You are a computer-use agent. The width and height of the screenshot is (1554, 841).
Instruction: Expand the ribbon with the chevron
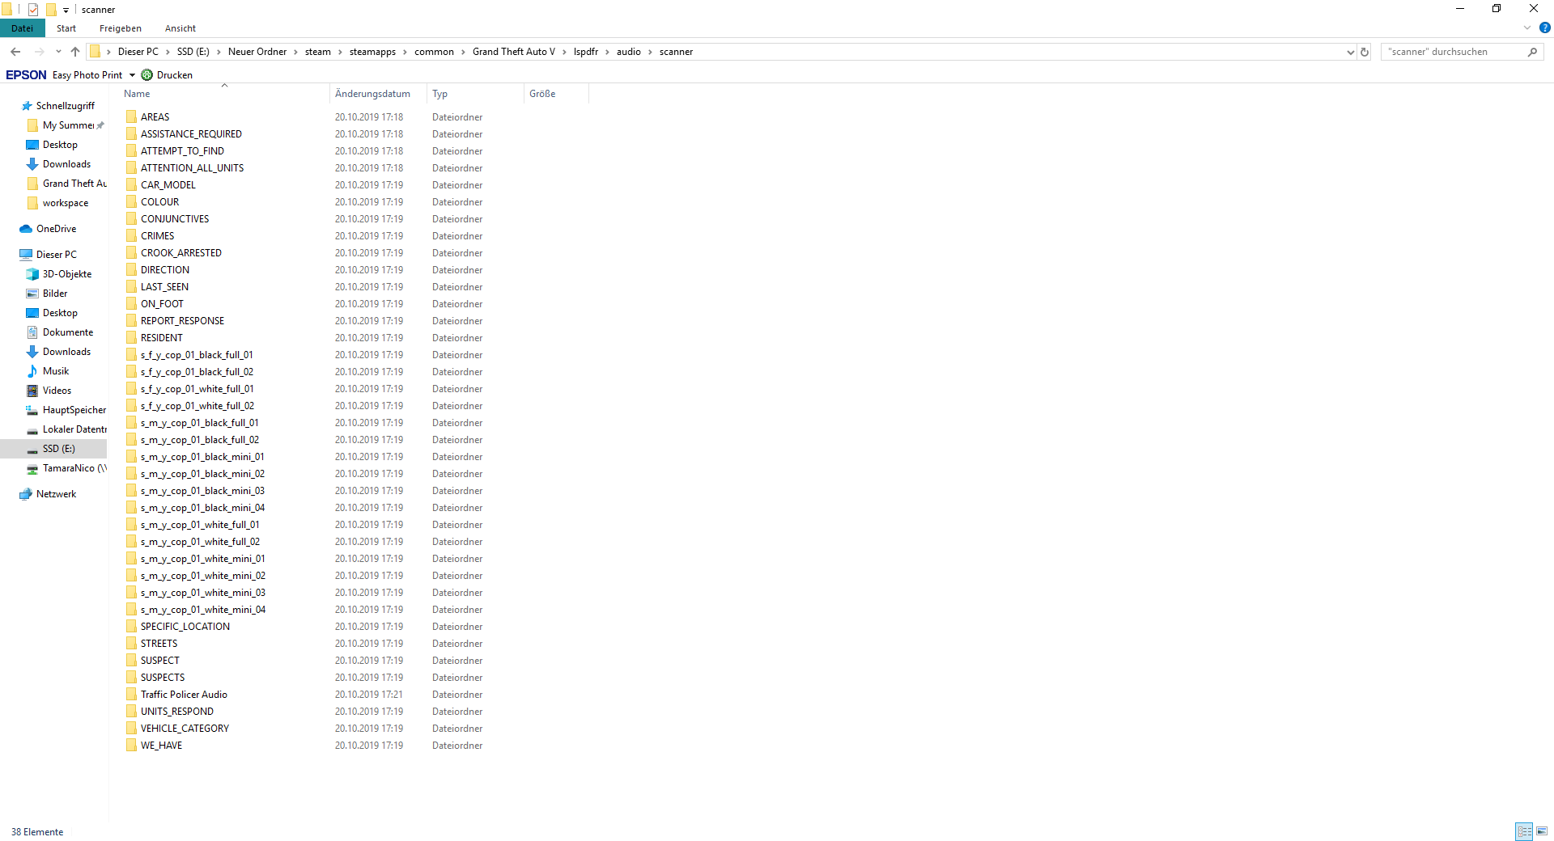click(1527, 28)
